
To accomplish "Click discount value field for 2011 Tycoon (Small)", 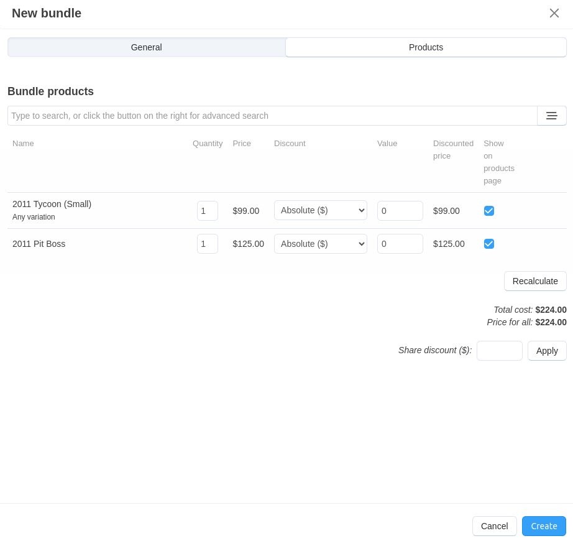I will (400, 211).
